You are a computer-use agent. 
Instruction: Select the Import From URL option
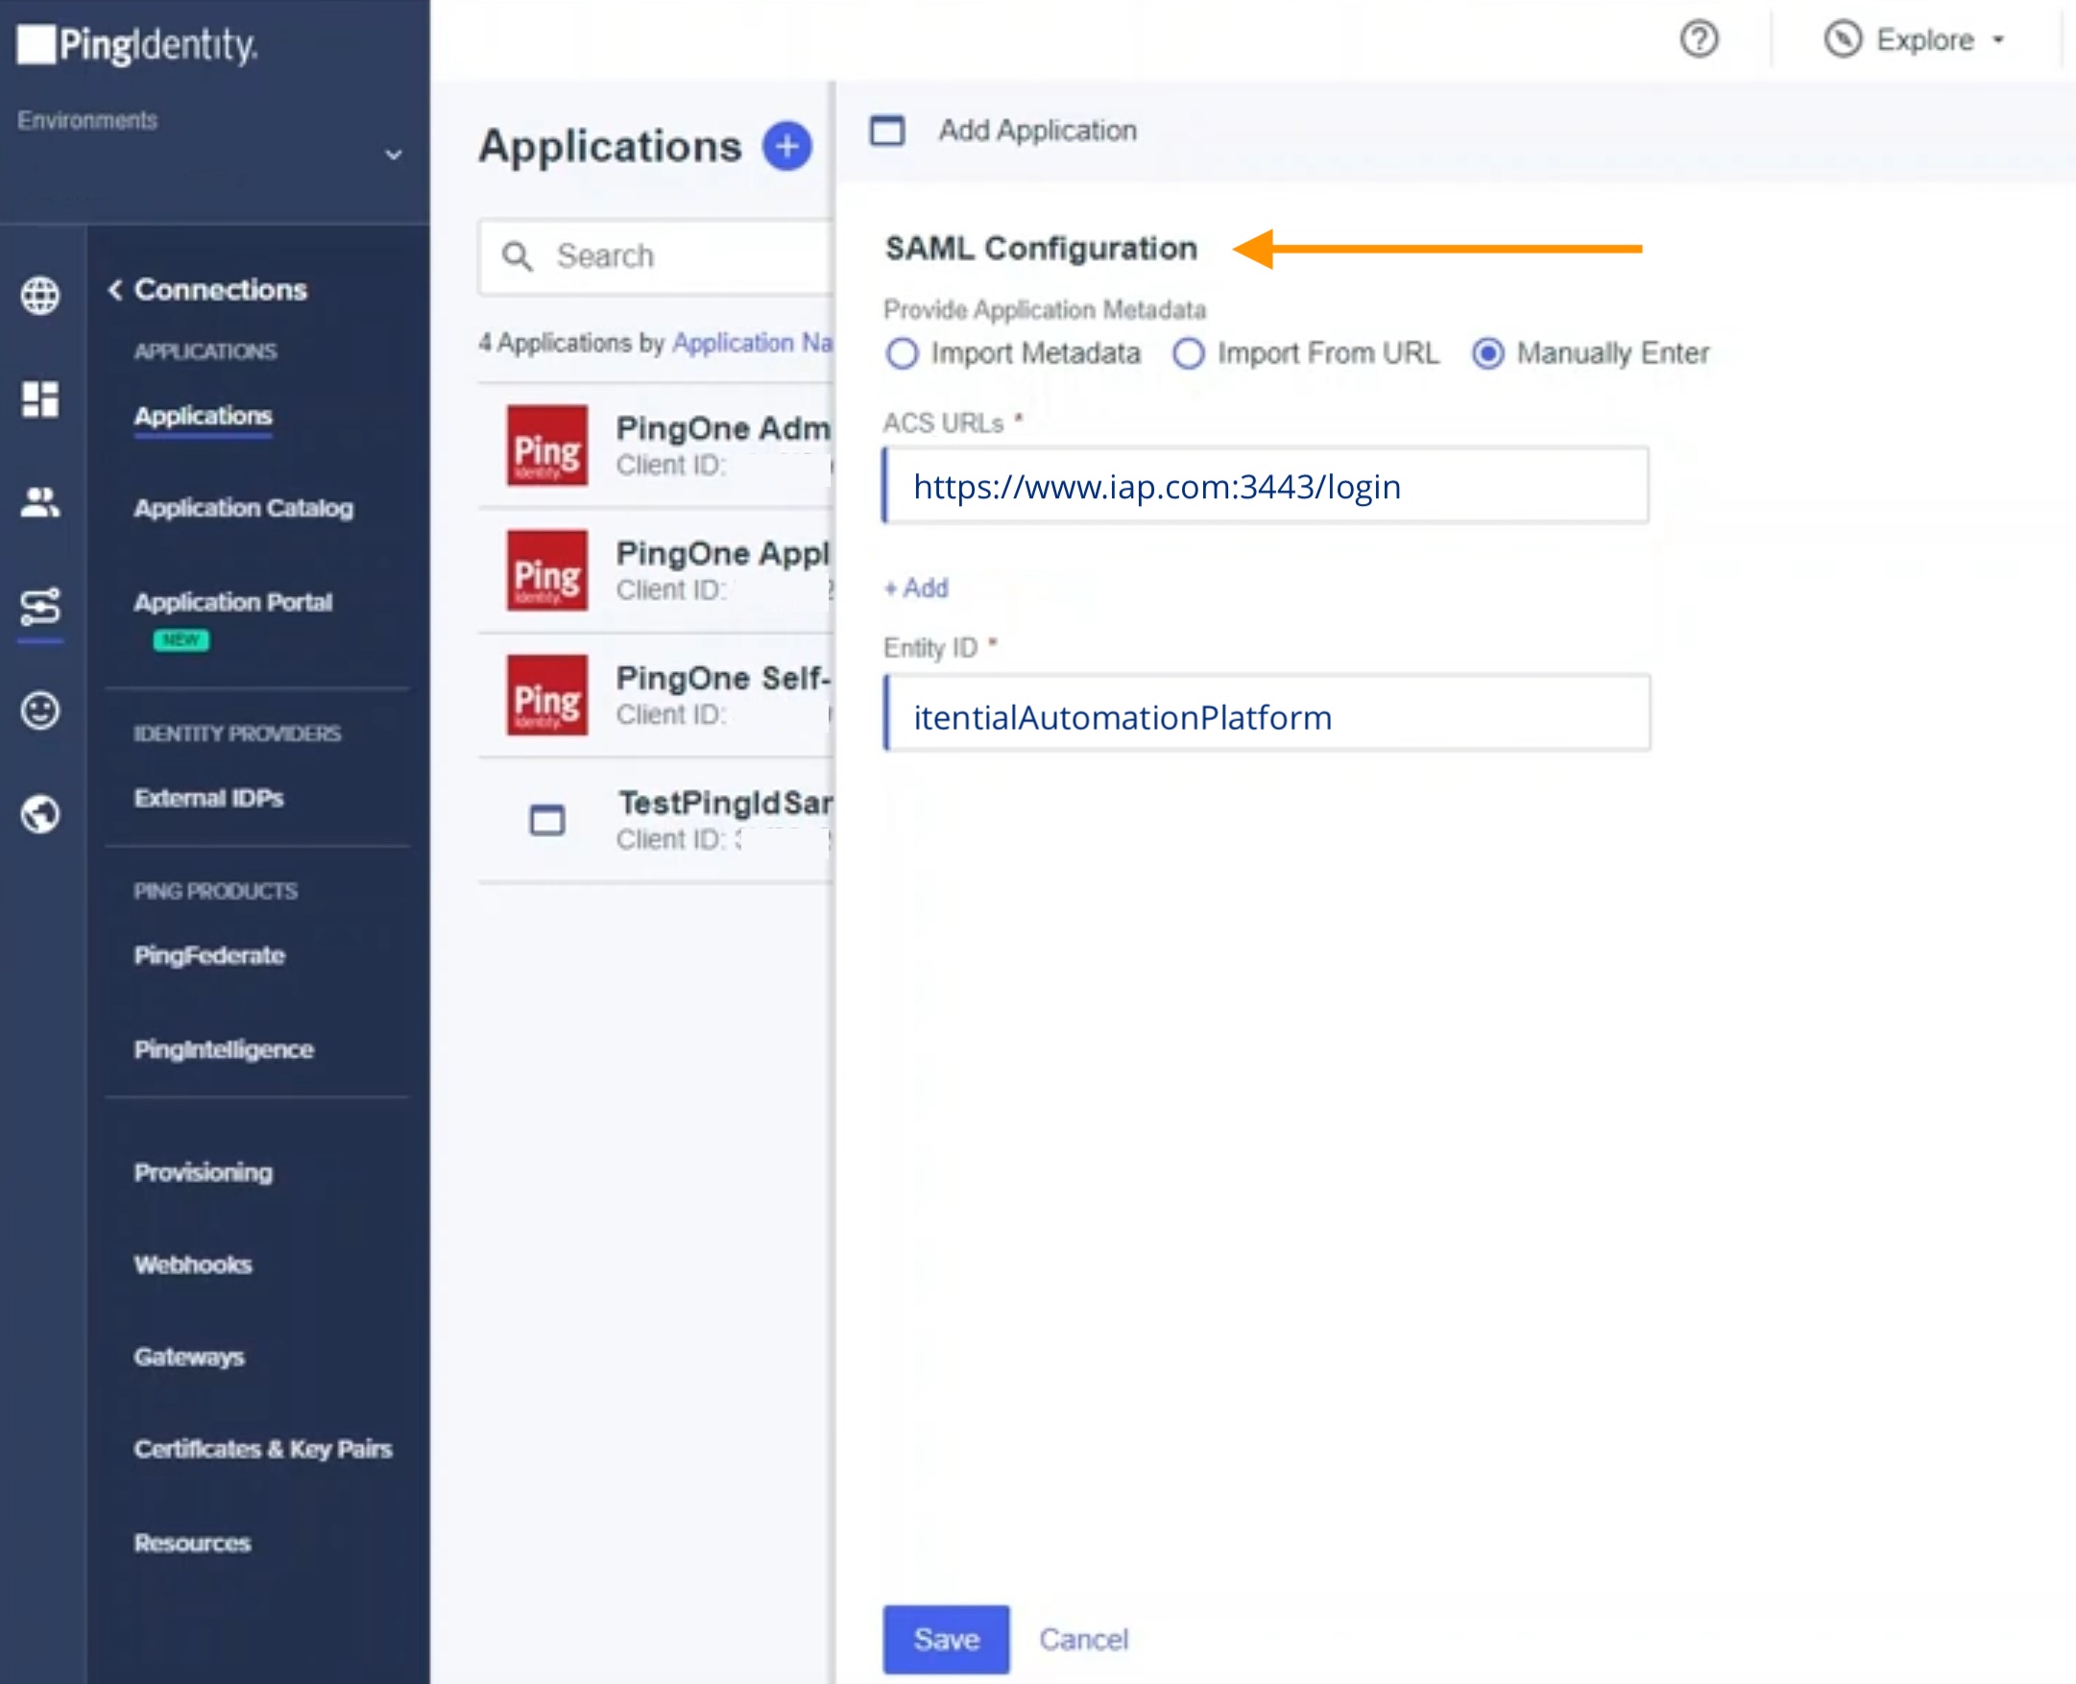point(1188,354)
